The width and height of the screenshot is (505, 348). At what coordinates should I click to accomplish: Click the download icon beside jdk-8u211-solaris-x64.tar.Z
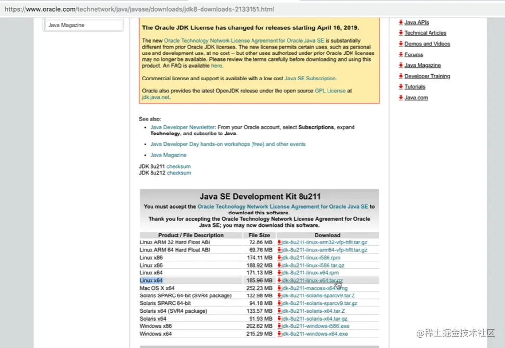pyautogui.click(x=279, y=311)
